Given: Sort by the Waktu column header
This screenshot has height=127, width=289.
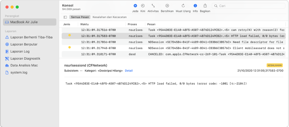Looking at the screenshot, I should [x=85, y=24].
